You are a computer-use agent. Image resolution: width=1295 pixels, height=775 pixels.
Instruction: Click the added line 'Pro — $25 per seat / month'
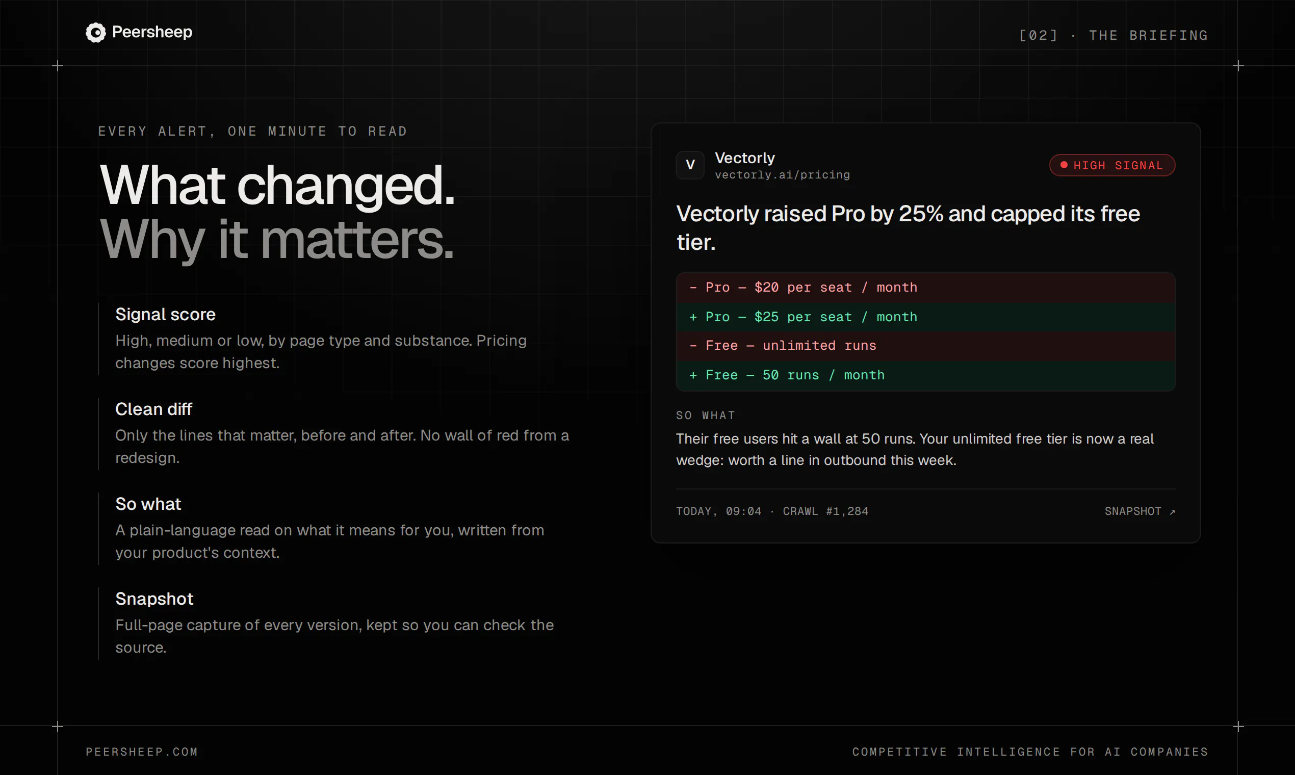925,317
